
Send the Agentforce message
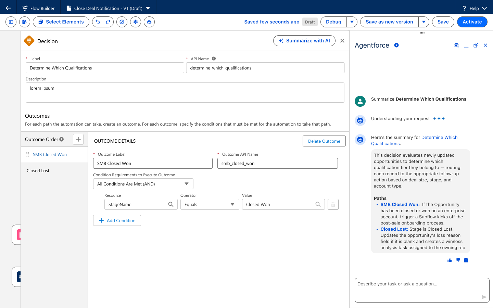pos(484,297)
